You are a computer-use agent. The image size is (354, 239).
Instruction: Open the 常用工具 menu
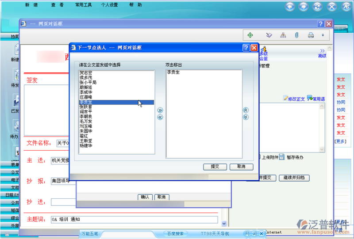tap(83, 5)
